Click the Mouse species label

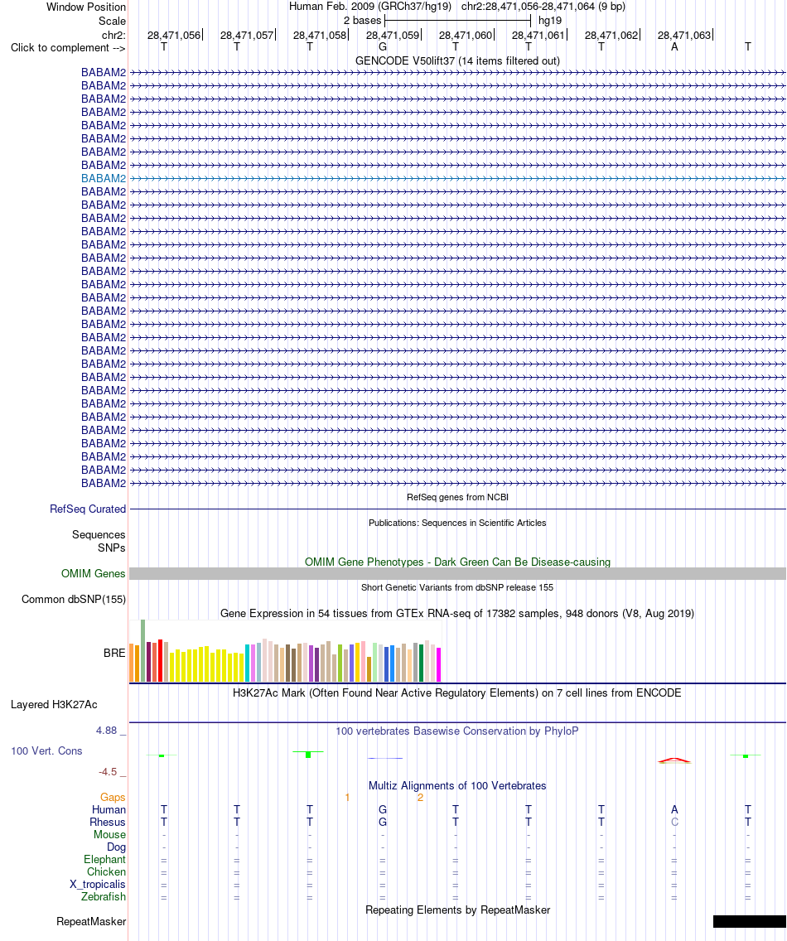point(109,835)
